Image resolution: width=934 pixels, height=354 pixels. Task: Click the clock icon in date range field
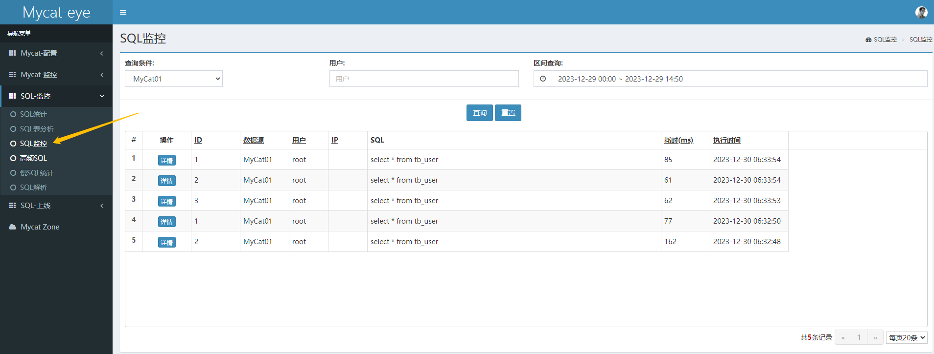coord(543,79)
